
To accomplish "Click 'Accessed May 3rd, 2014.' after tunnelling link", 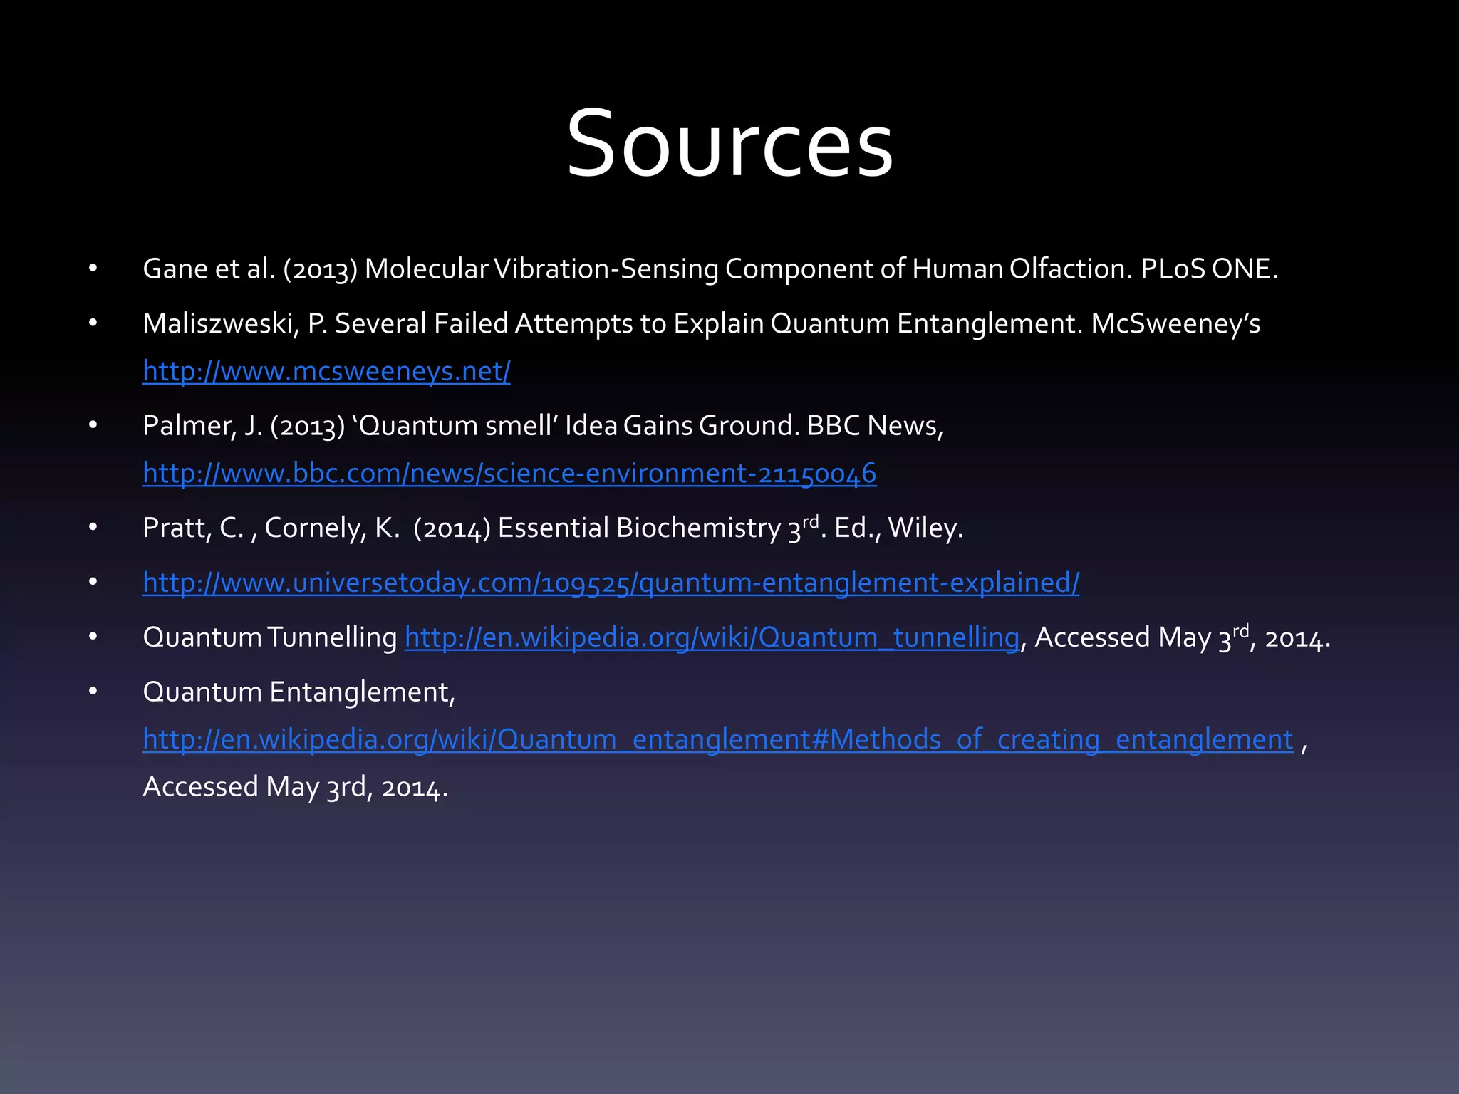I will click(x=1181, y=637).
